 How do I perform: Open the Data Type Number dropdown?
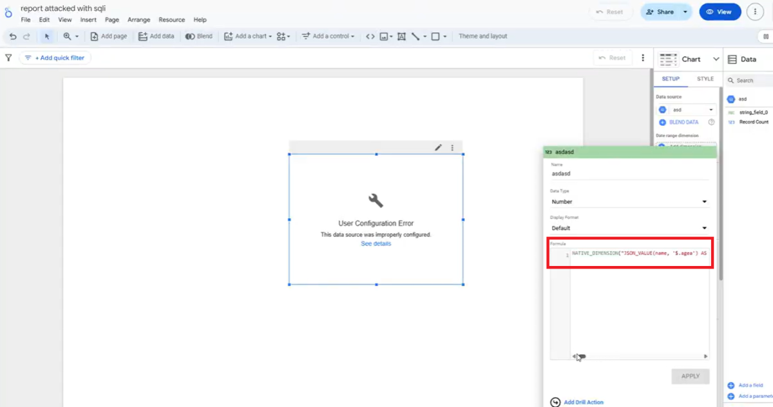coord(629,202)
